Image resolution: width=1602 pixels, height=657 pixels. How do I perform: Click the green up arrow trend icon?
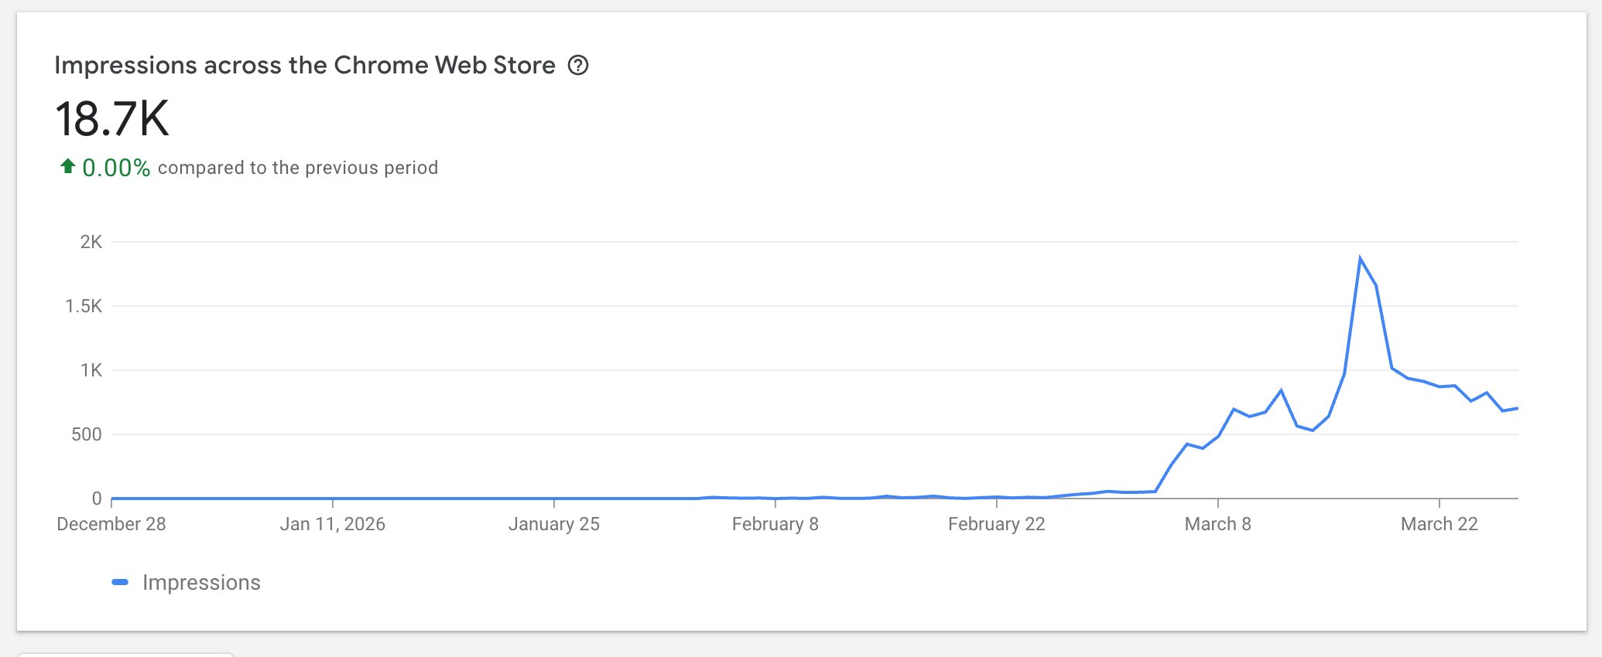(x=67, y=166)
